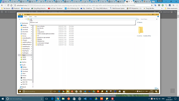Open the YouTube - Broadcast bookmark
The image size is (179, 101).
[x=55, y=8]
